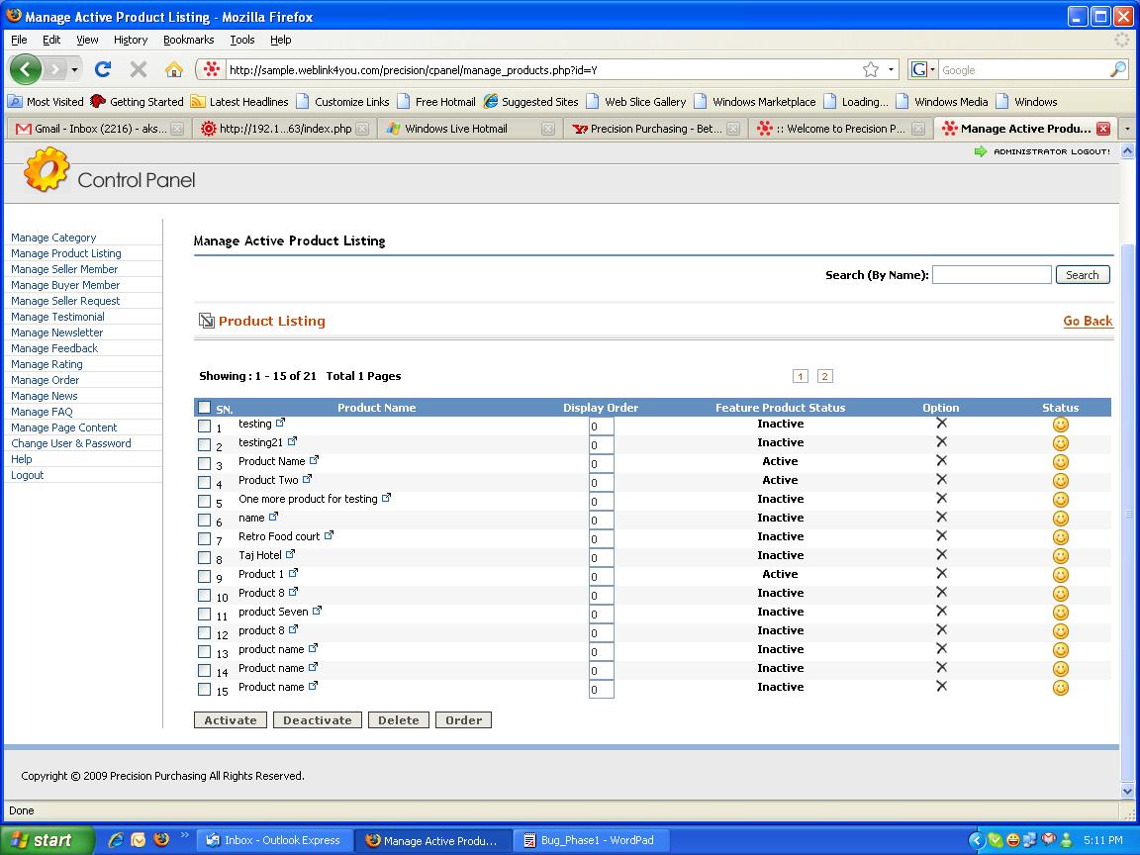The width and height of the screenshot is (1140, 855).
Task: Click the Search By Name input field
Action: click(991, 275)
